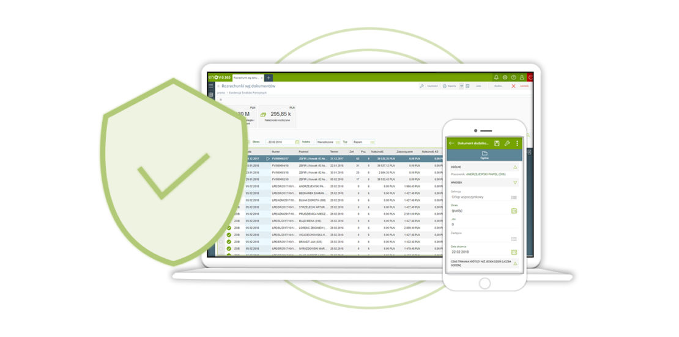Open settings gear in top bar

[505, 78]
